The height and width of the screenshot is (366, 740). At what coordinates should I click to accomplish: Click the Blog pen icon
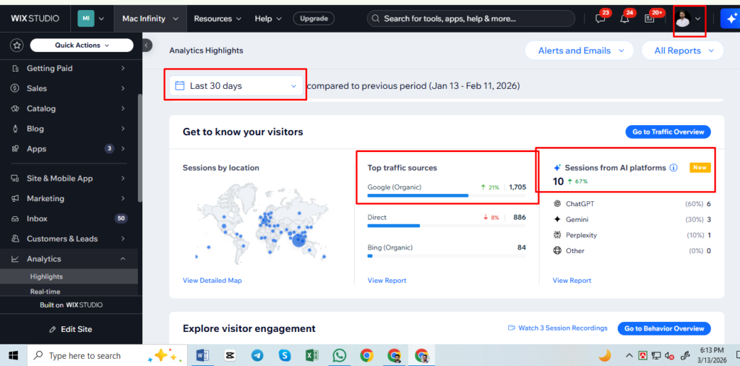[x=16, y=129]
